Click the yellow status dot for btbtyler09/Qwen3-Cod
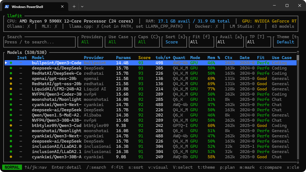 pos(11,126)
